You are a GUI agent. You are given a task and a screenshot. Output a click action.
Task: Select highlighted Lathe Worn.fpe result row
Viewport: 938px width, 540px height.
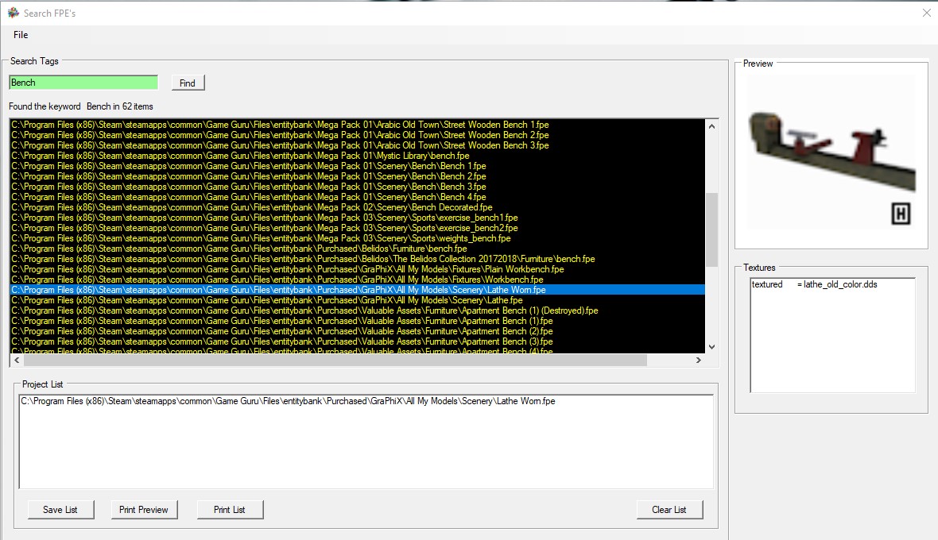click(x=358, y=290)
